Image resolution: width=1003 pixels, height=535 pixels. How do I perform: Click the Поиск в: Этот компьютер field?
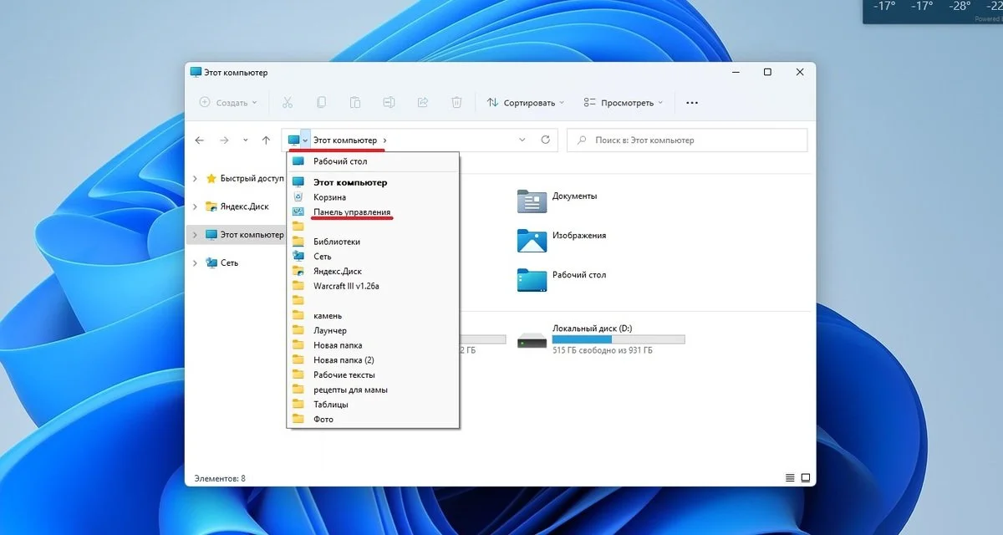[x=687, y=140]
